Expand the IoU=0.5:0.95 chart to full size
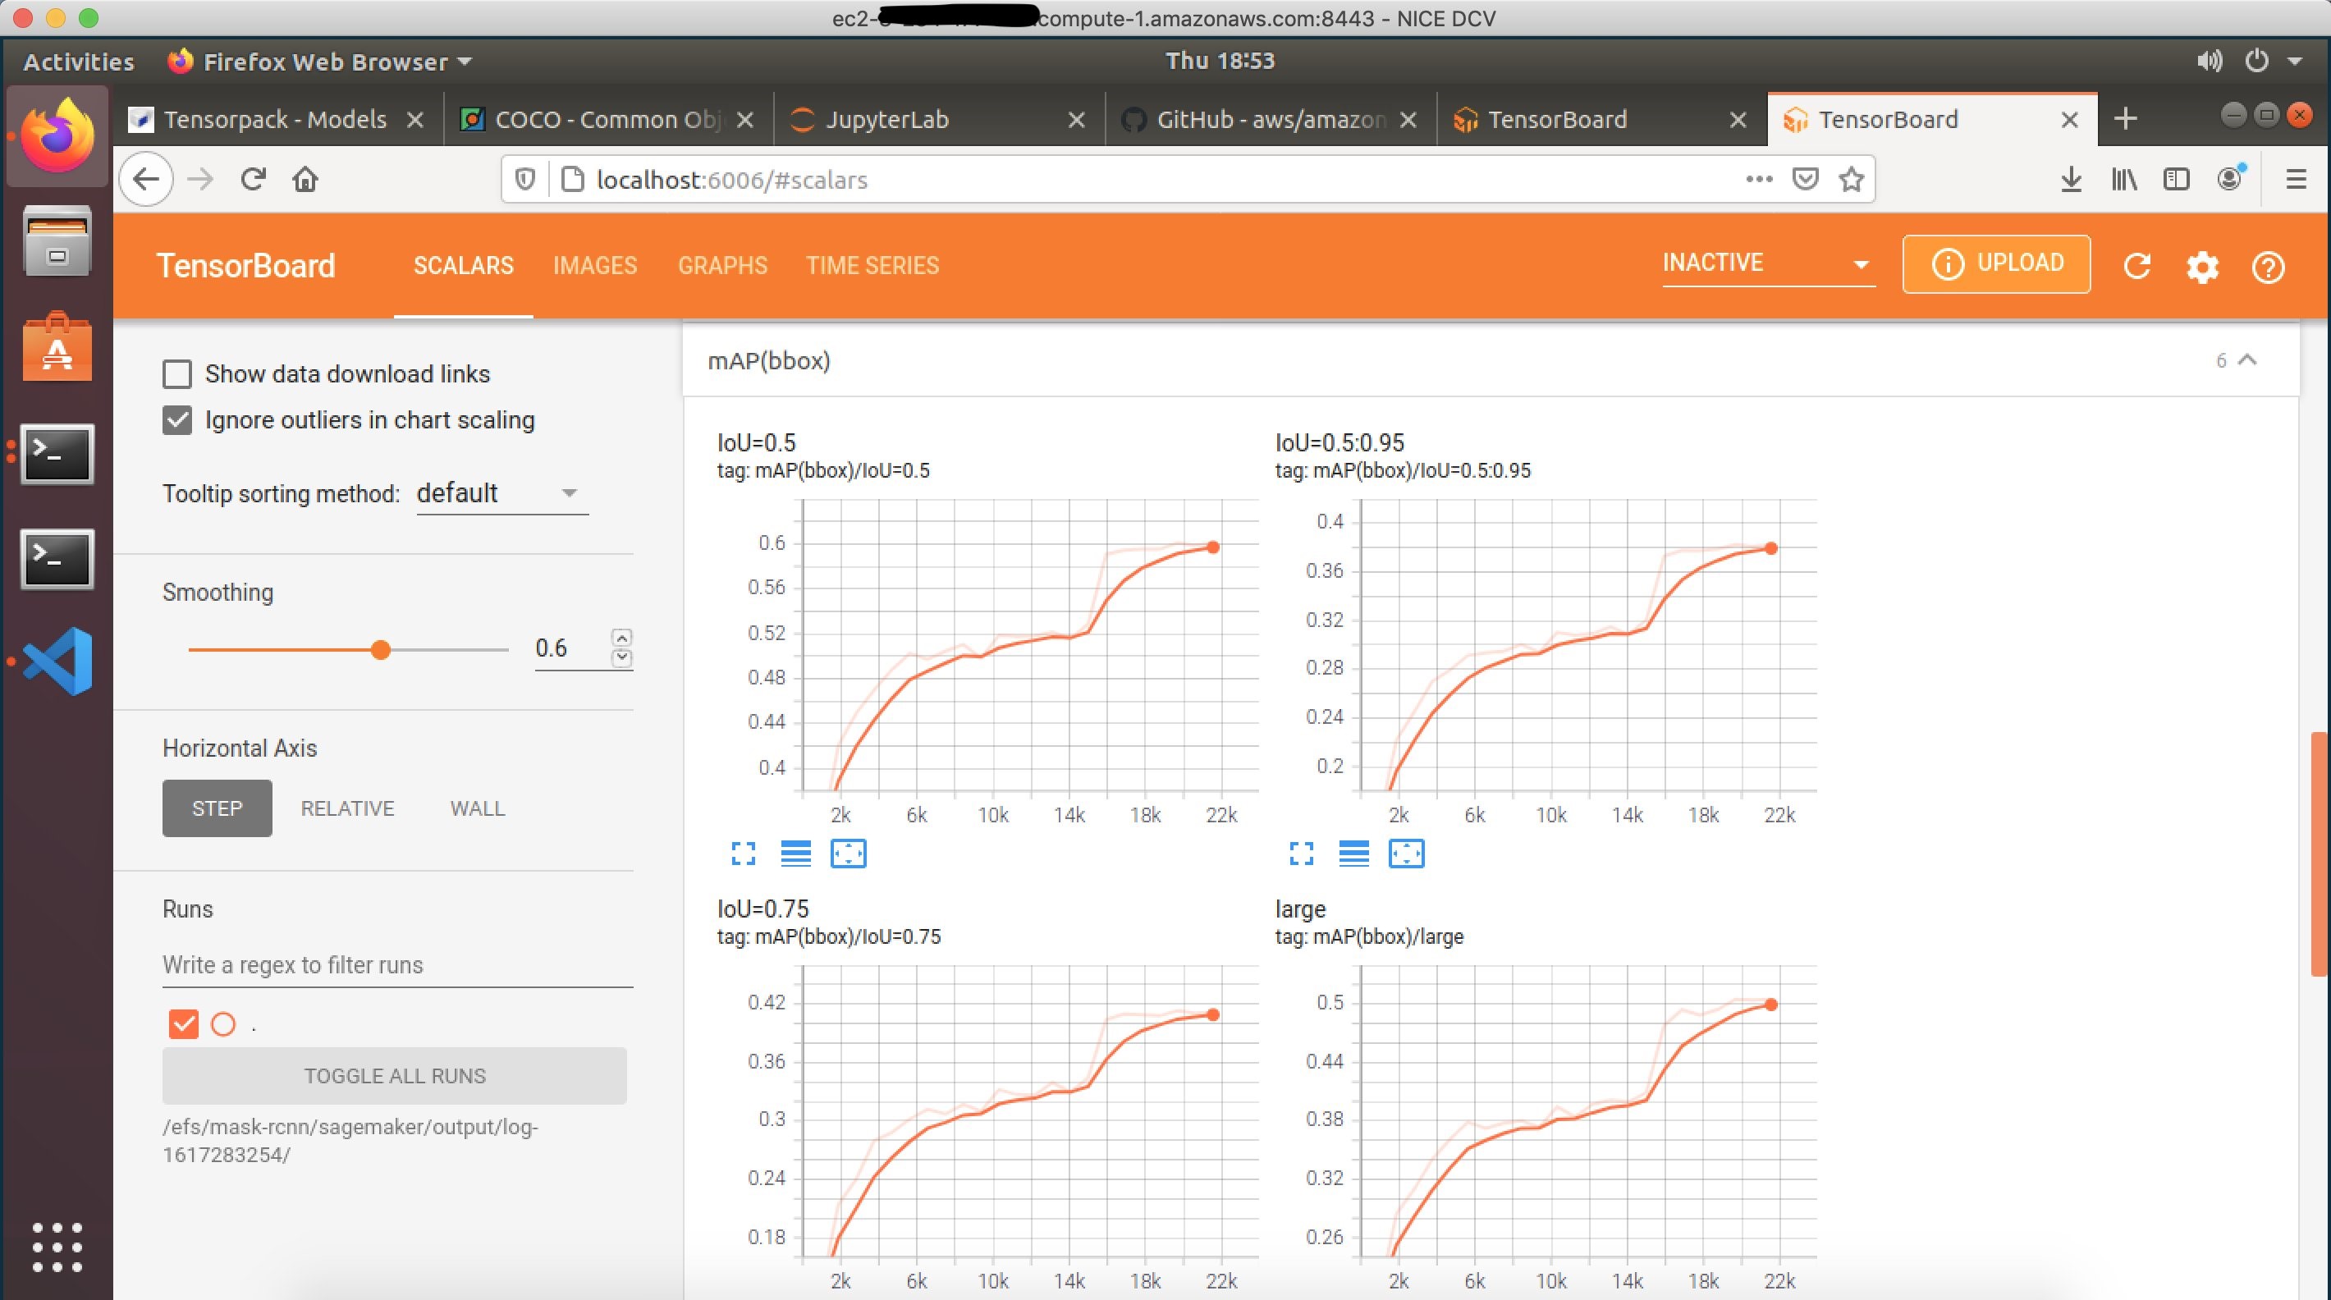This screenshot has width=2331, height=1300. click(1301, 853)
